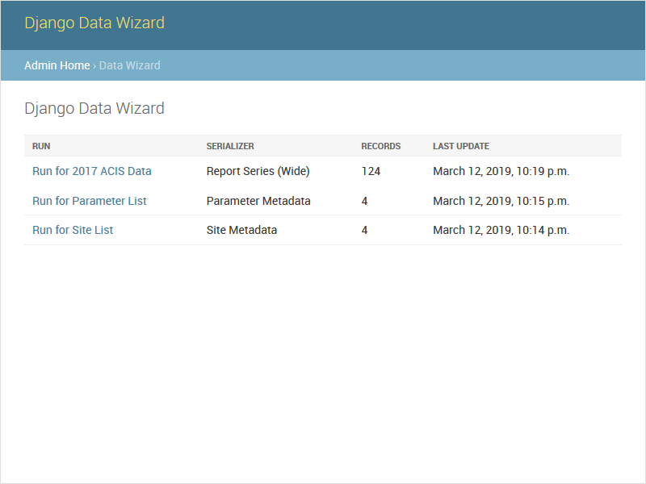Screen dimensions: 646x484
Task: Open Run for Site List
Action: [x=73, y=230]
